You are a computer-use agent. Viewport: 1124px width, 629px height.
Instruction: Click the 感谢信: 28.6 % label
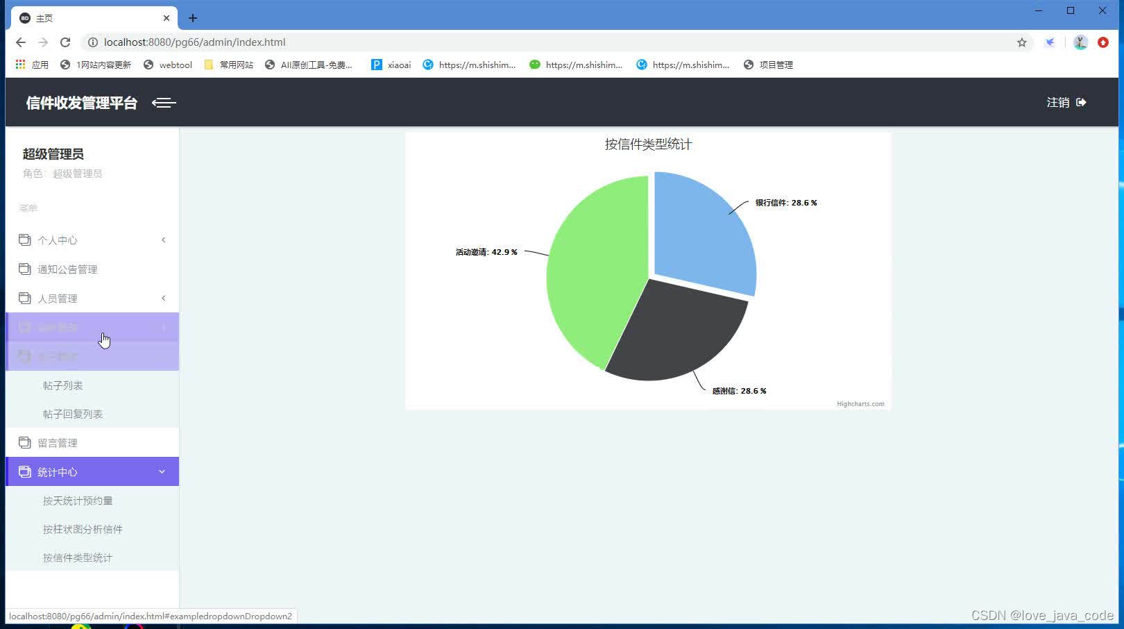pyautogui.click(x=739, y=391)
